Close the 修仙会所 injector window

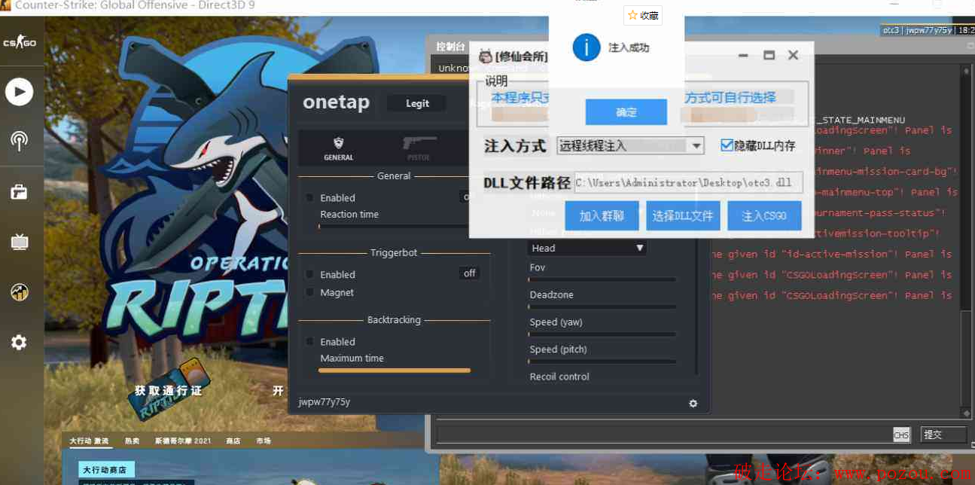793,56
